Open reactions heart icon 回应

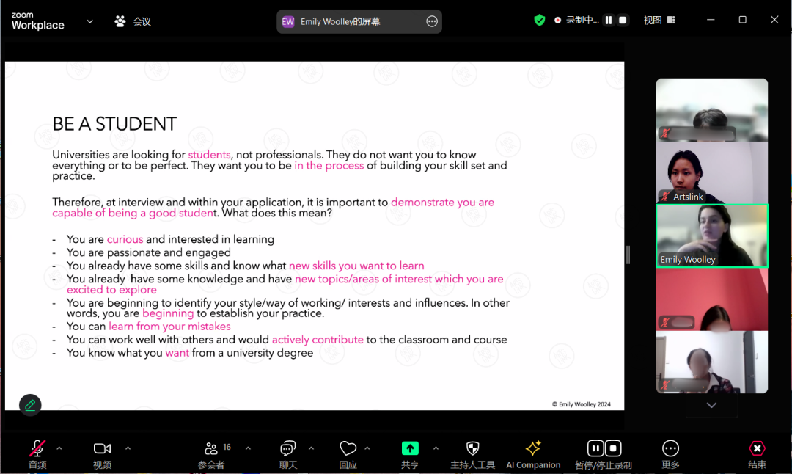348,448
